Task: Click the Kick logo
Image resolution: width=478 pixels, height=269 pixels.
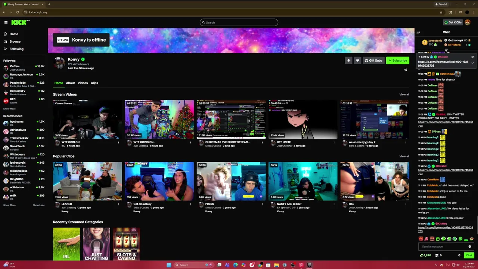Action: (20, 22)
